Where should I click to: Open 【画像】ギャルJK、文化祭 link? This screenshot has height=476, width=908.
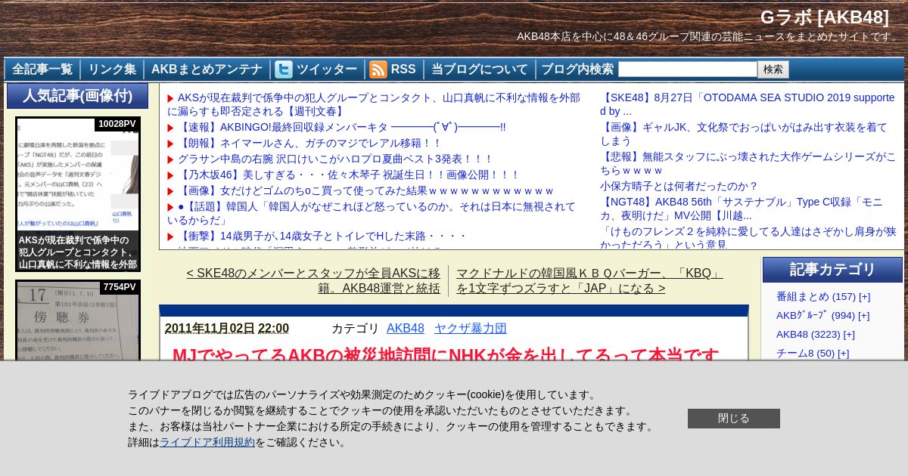(744, 134)
